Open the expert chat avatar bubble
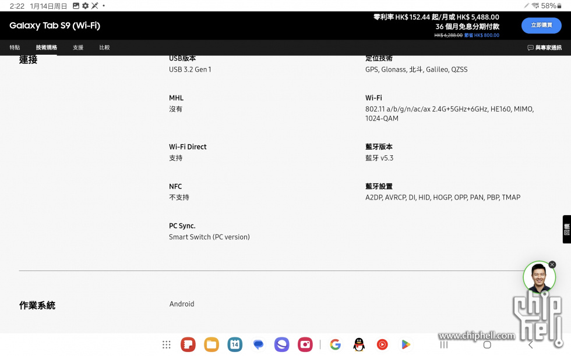This screenshot has height=356, width=571. [539, 277]
